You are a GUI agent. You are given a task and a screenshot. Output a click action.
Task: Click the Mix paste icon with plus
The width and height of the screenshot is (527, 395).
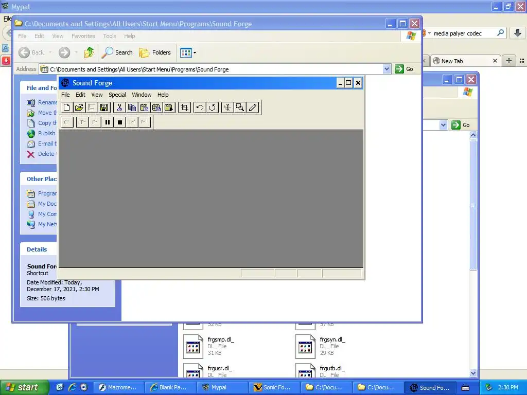point(156,107)
